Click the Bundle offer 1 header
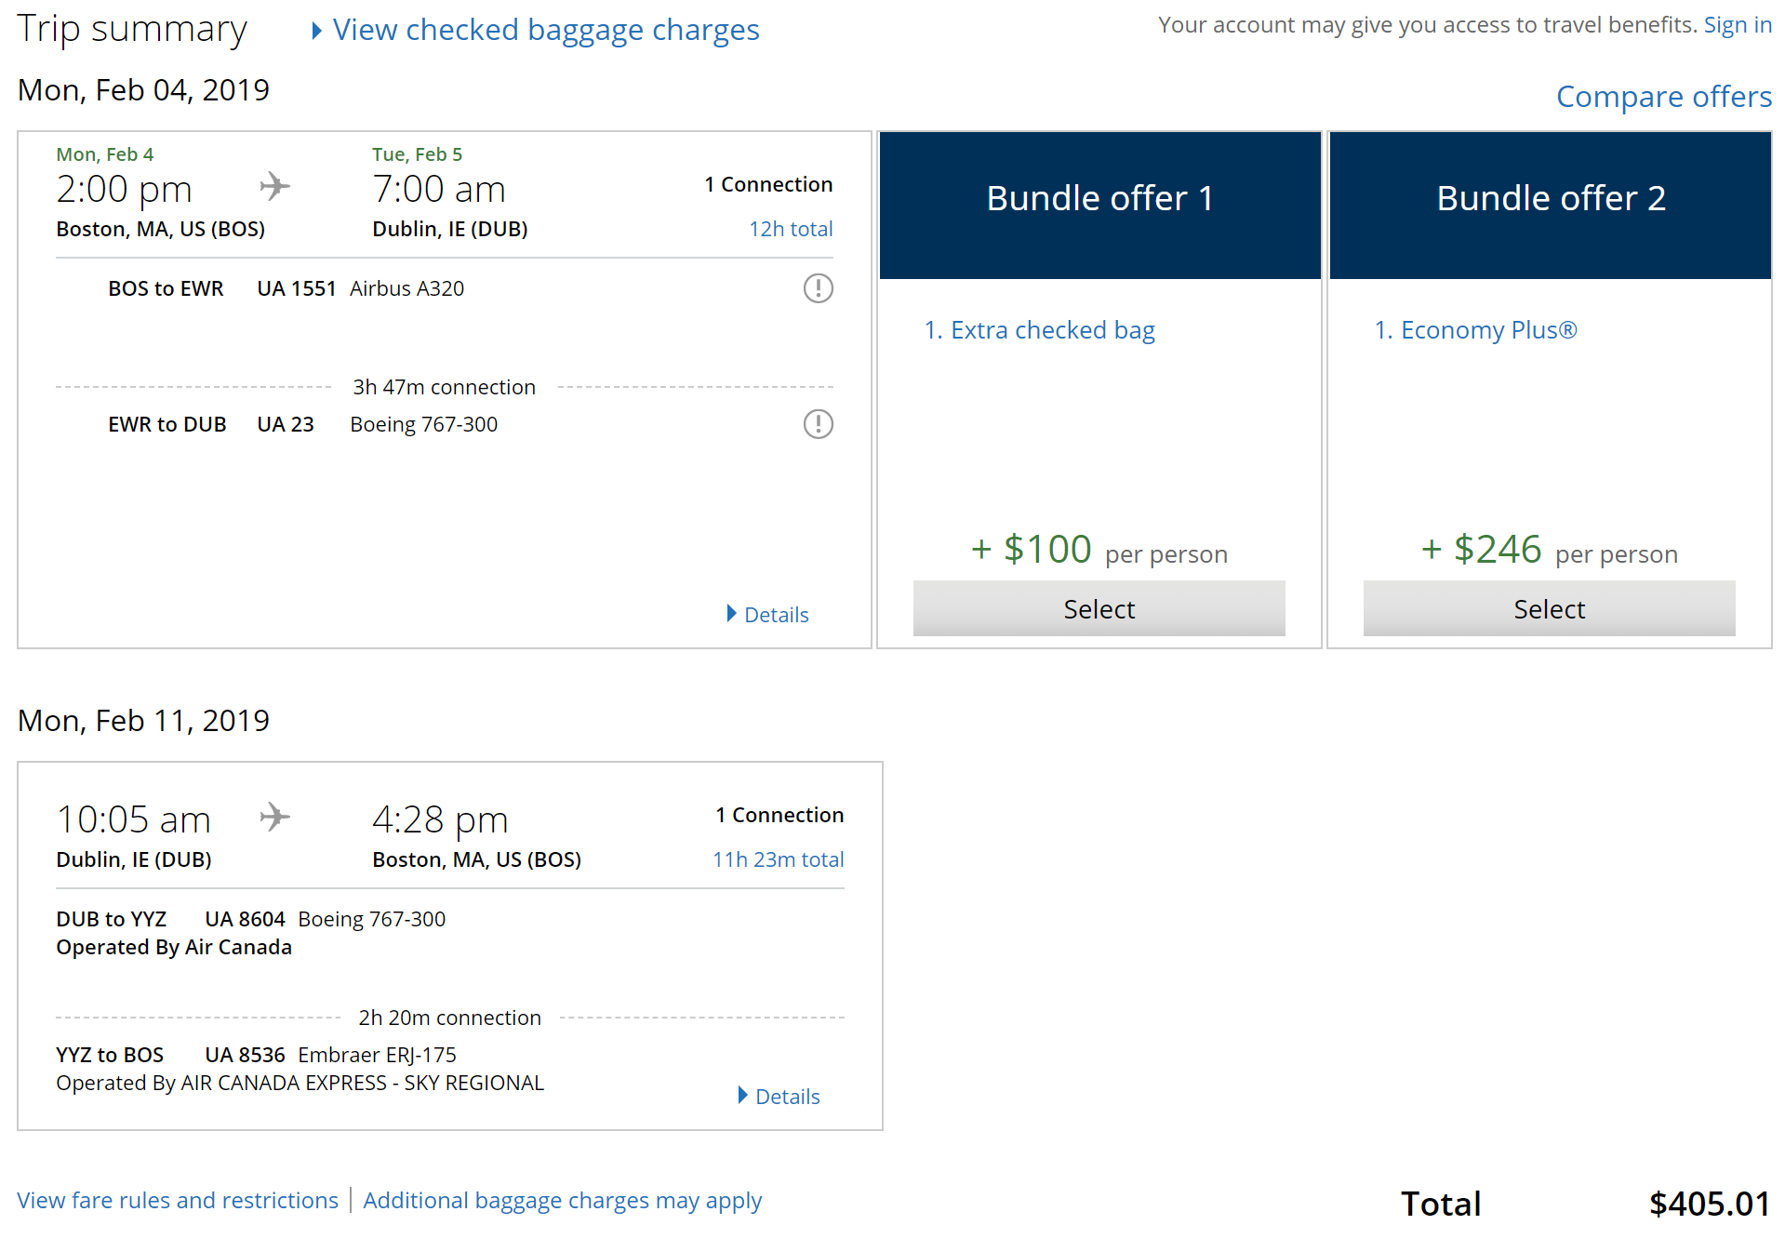Image resolution: width=1785 pixels, height=1238 pixels. [x=1099, y=199]
